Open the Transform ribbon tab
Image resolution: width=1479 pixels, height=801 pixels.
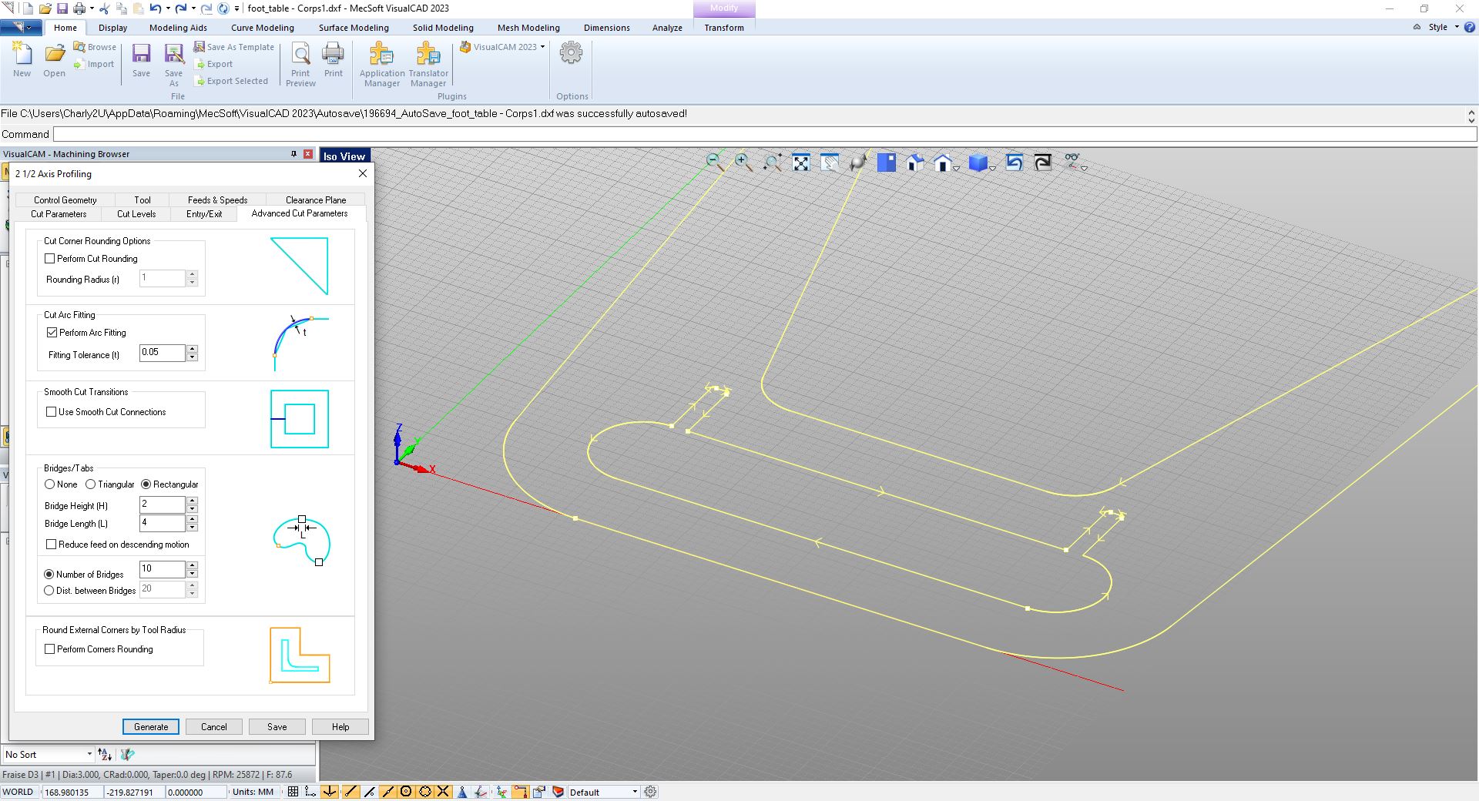(x=724, y=28)
